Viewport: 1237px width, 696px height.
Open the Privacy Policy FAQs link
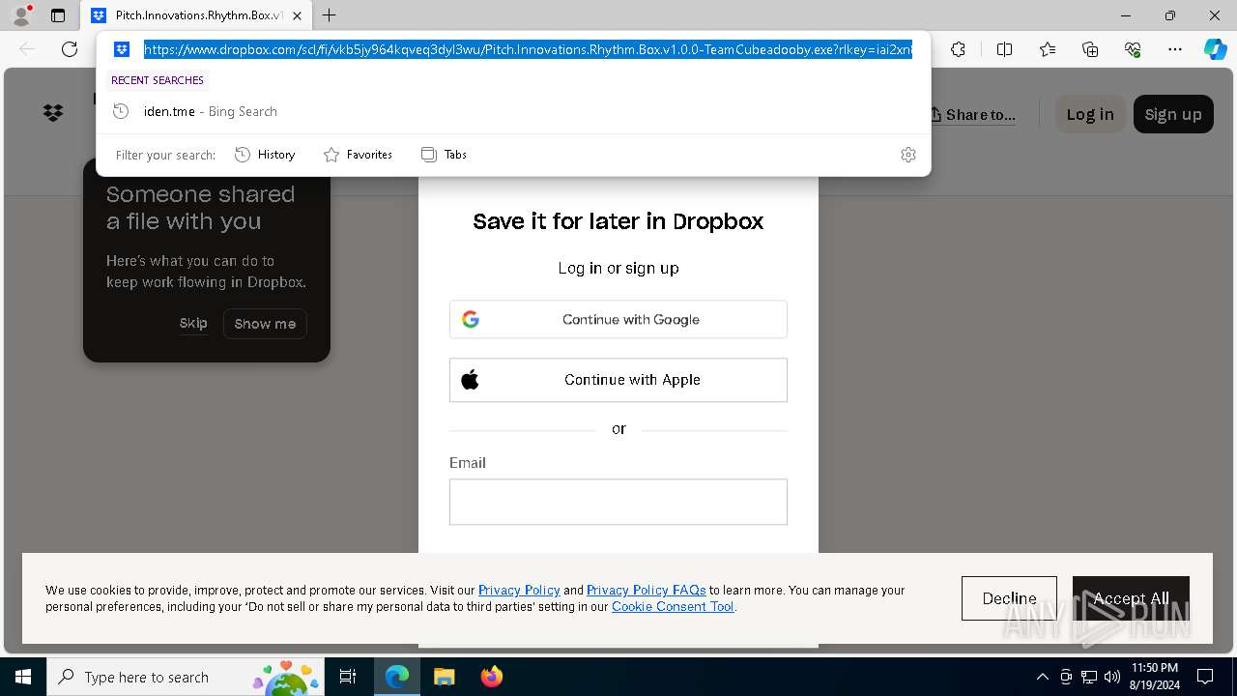(x=646, y=590)
